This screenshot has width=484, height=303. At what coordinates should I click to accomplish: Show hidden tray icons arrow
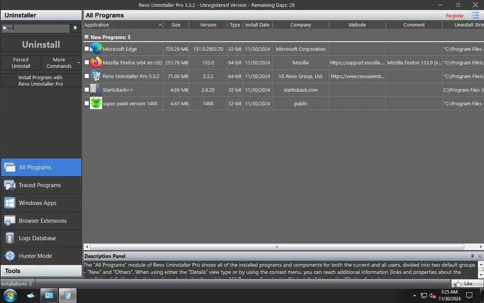pos(414,295)
